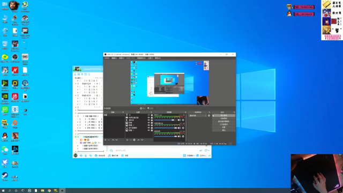The height and width of the screenshot is (193, 343).
Task: Pop out the Controls dock
Action: 234,112
